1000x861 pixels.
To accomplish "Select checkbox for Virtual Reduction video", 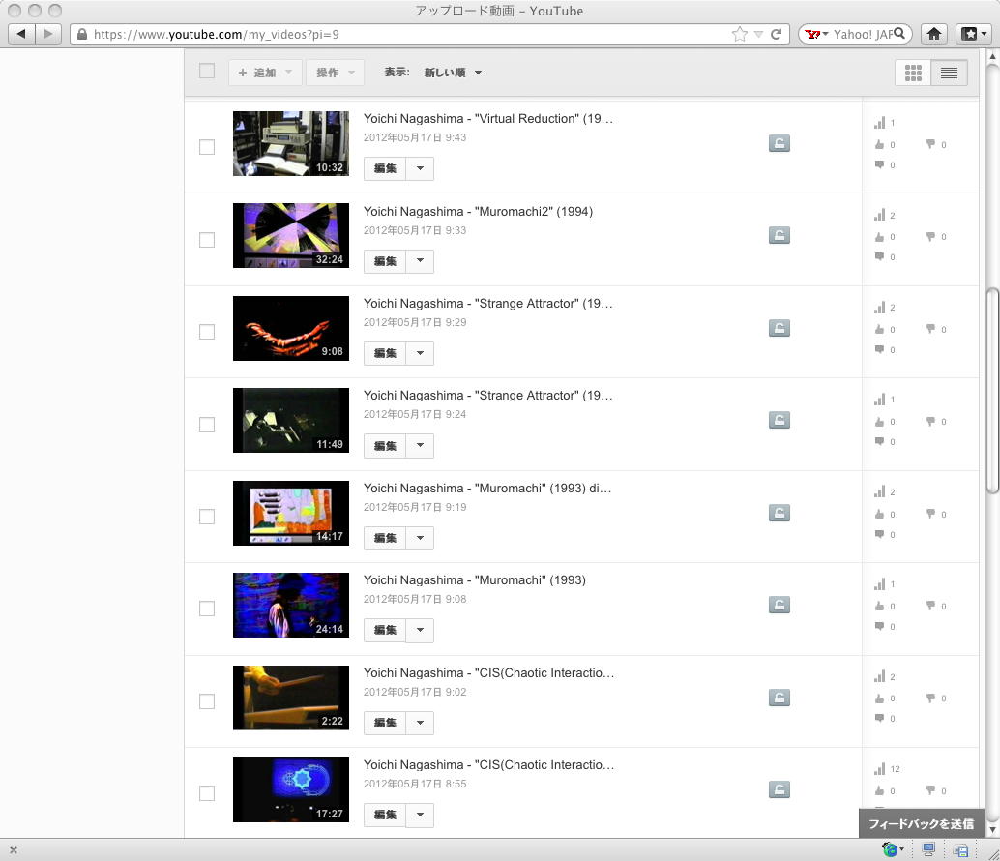I will coord(207,147).
